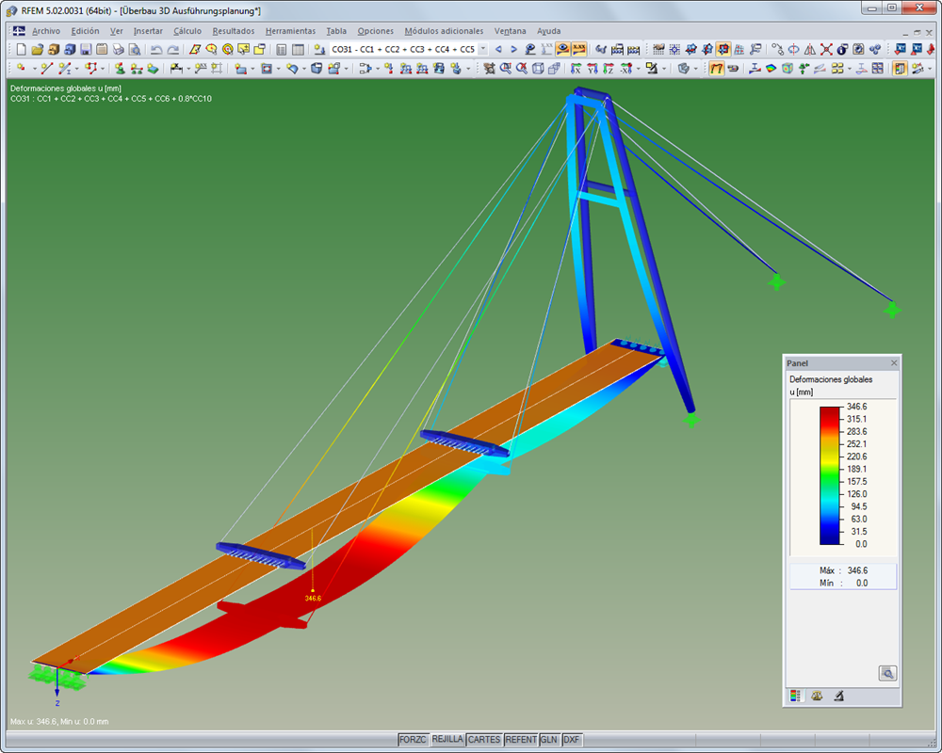Image resolution: width=942 pixels, height=753 pixels.
Task: Activate CARTES from the status bar
Action: coord(483,740)
